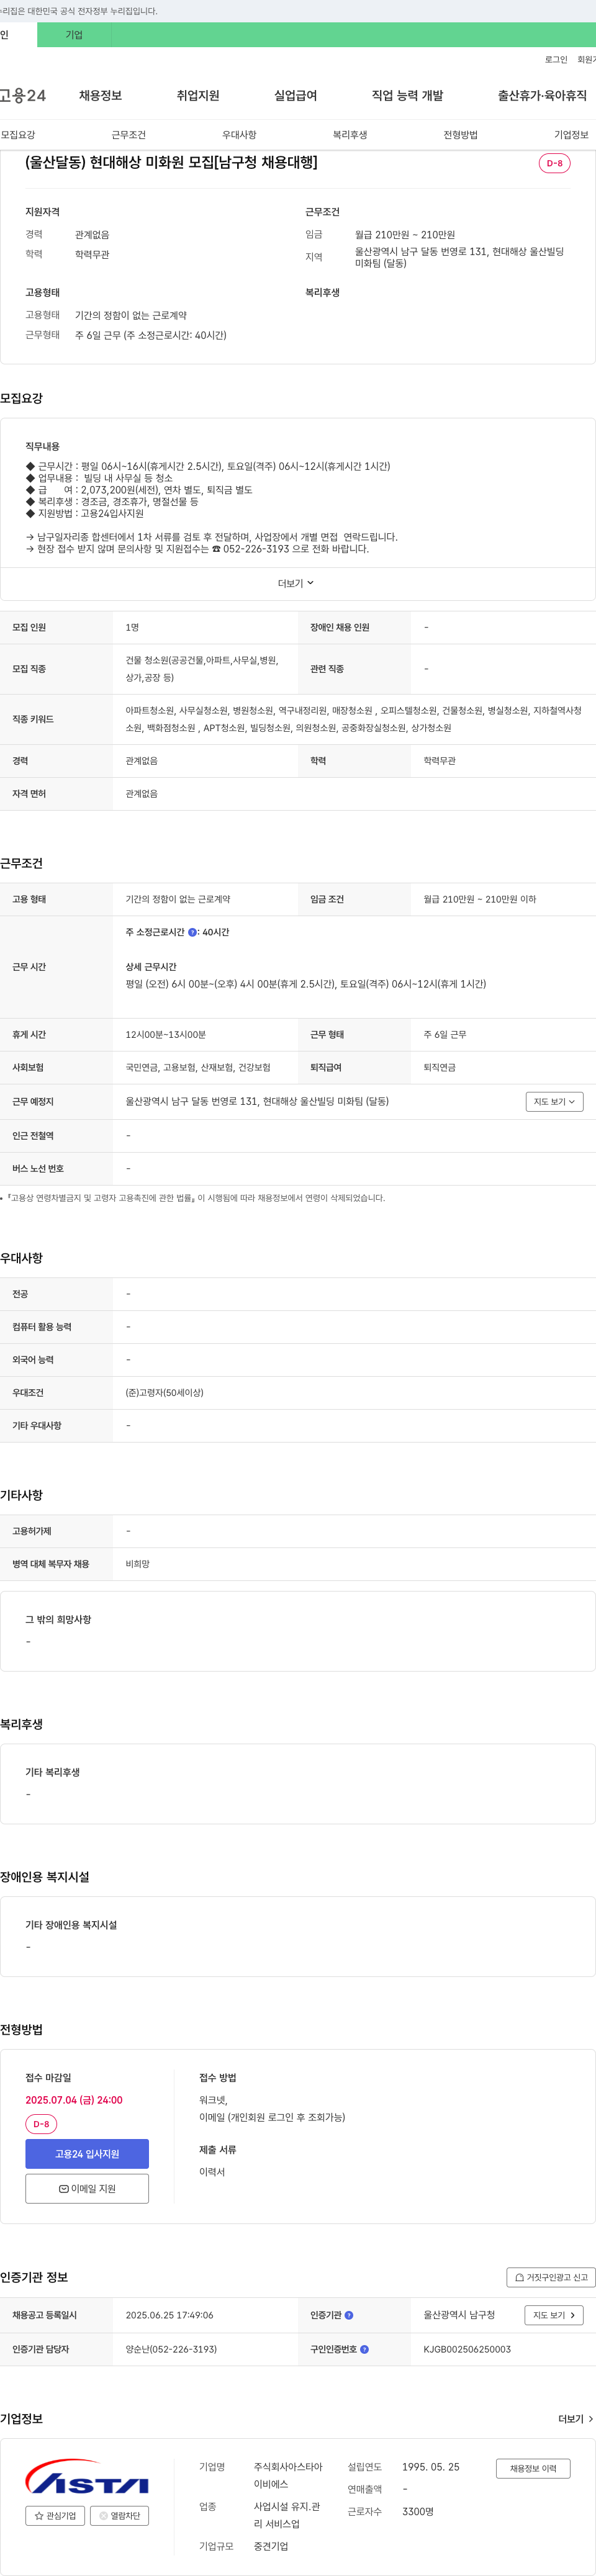
Task: Jump to the 기업정보 section tab
Action: [x=571, y=135]
